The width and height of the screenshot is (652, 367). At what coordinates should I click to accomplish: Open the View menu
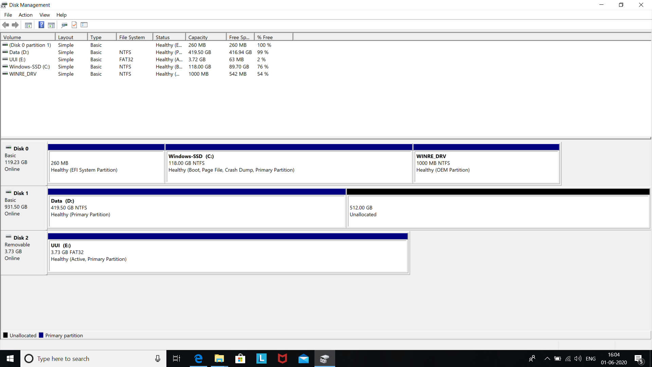(44, 15)
